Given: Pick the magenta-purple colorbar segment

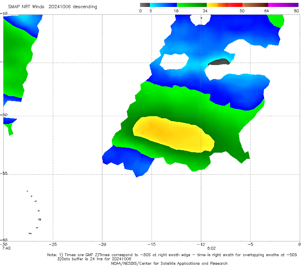Looking at the screenshot, I should tap(283, 5).
